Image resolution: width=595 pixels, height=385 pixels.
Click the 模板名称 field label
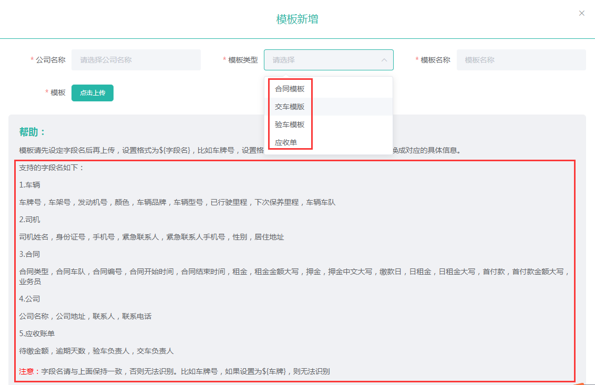[x=435, y=60]
